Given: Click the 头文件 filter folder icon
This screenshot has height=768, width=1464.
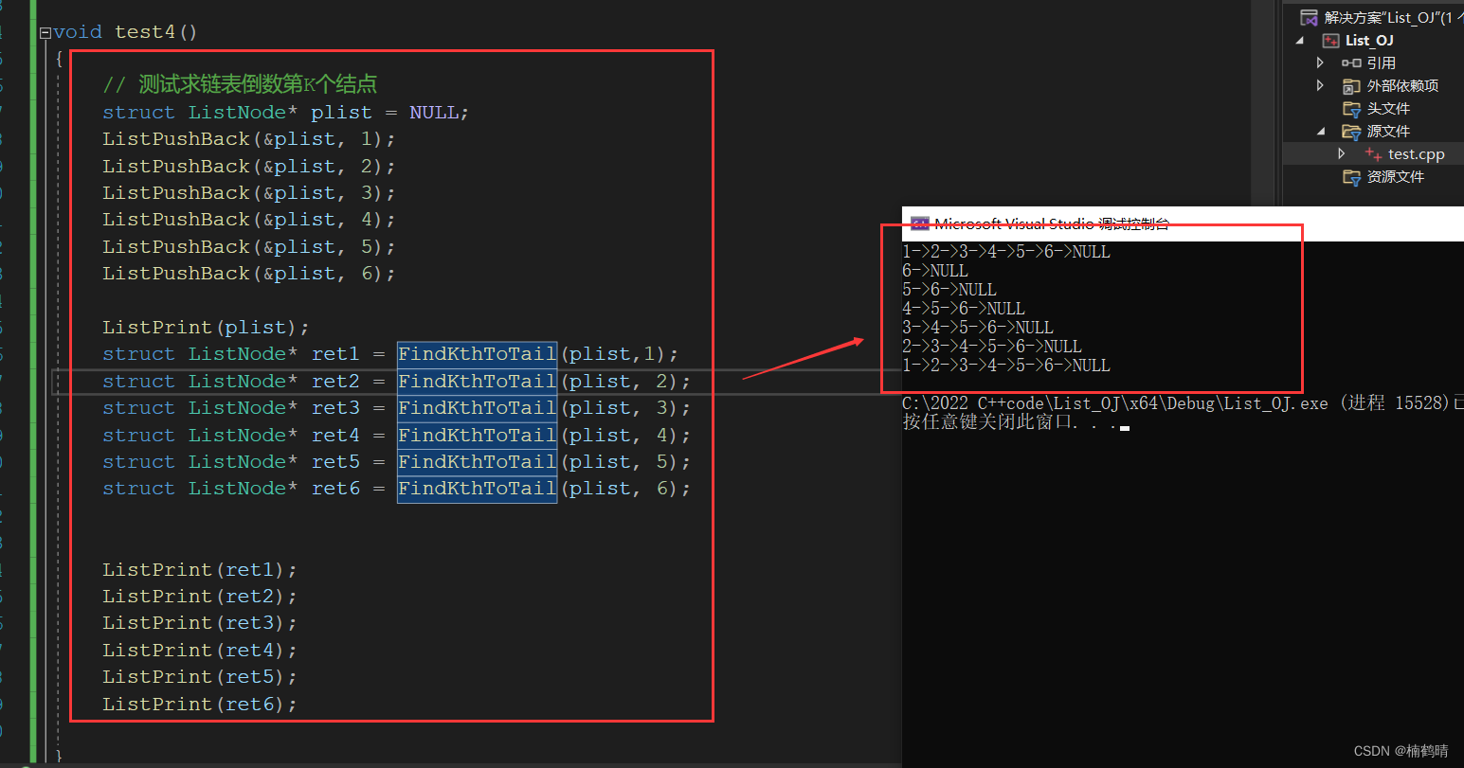Looking at the screenshot, I should click(x=1351, y=109).
